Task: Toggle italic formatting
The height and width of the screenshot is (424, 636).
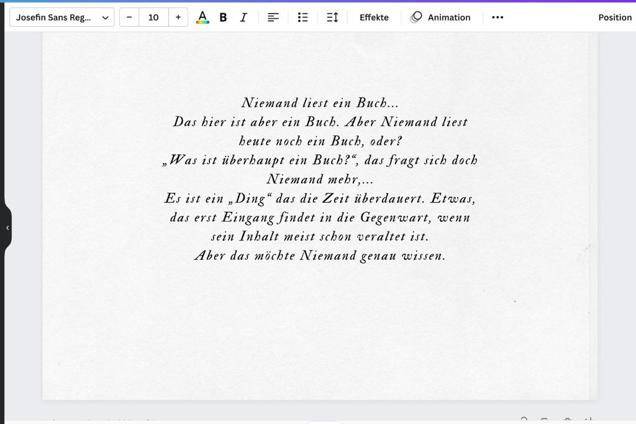Action: point(243,17)
